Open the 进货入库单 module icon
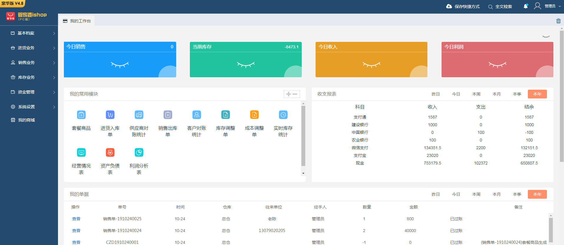Screen dimensions: 564x245 click(110, 115)
